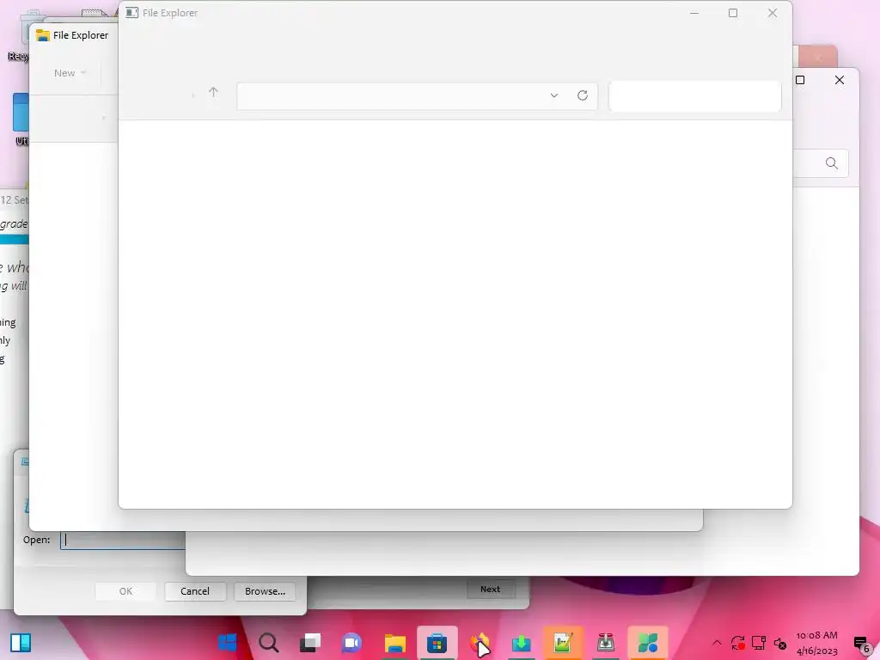Click the green notepad chart taskbar icon
Image resolution: width=880 pixels, height=660 pixels.
[563, 643]
